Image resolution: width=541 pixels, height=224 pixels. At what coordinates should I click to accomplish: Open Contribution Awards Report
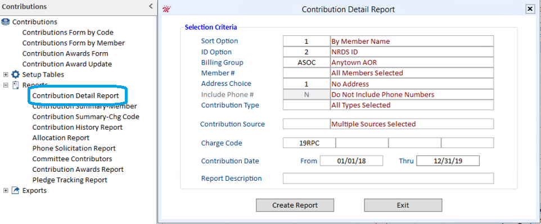pos(78,170)
